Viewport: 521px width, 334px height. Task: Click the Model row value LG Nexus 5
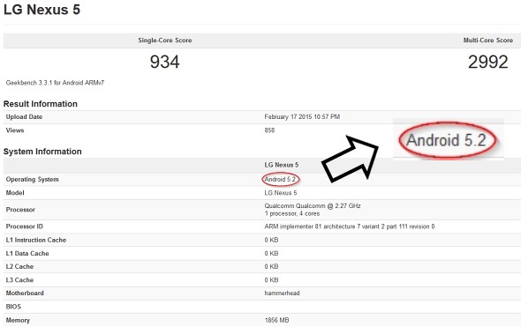pos(281,193)
